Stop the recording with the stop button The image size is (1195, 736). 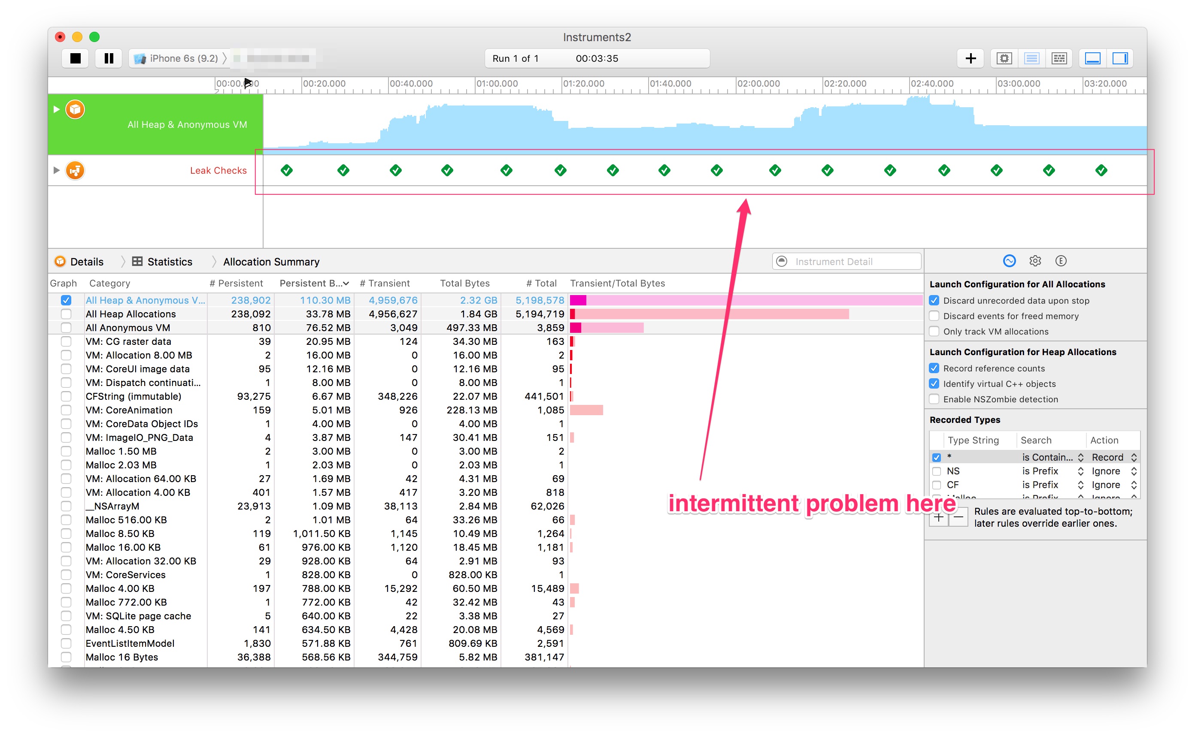coord(75,58)
